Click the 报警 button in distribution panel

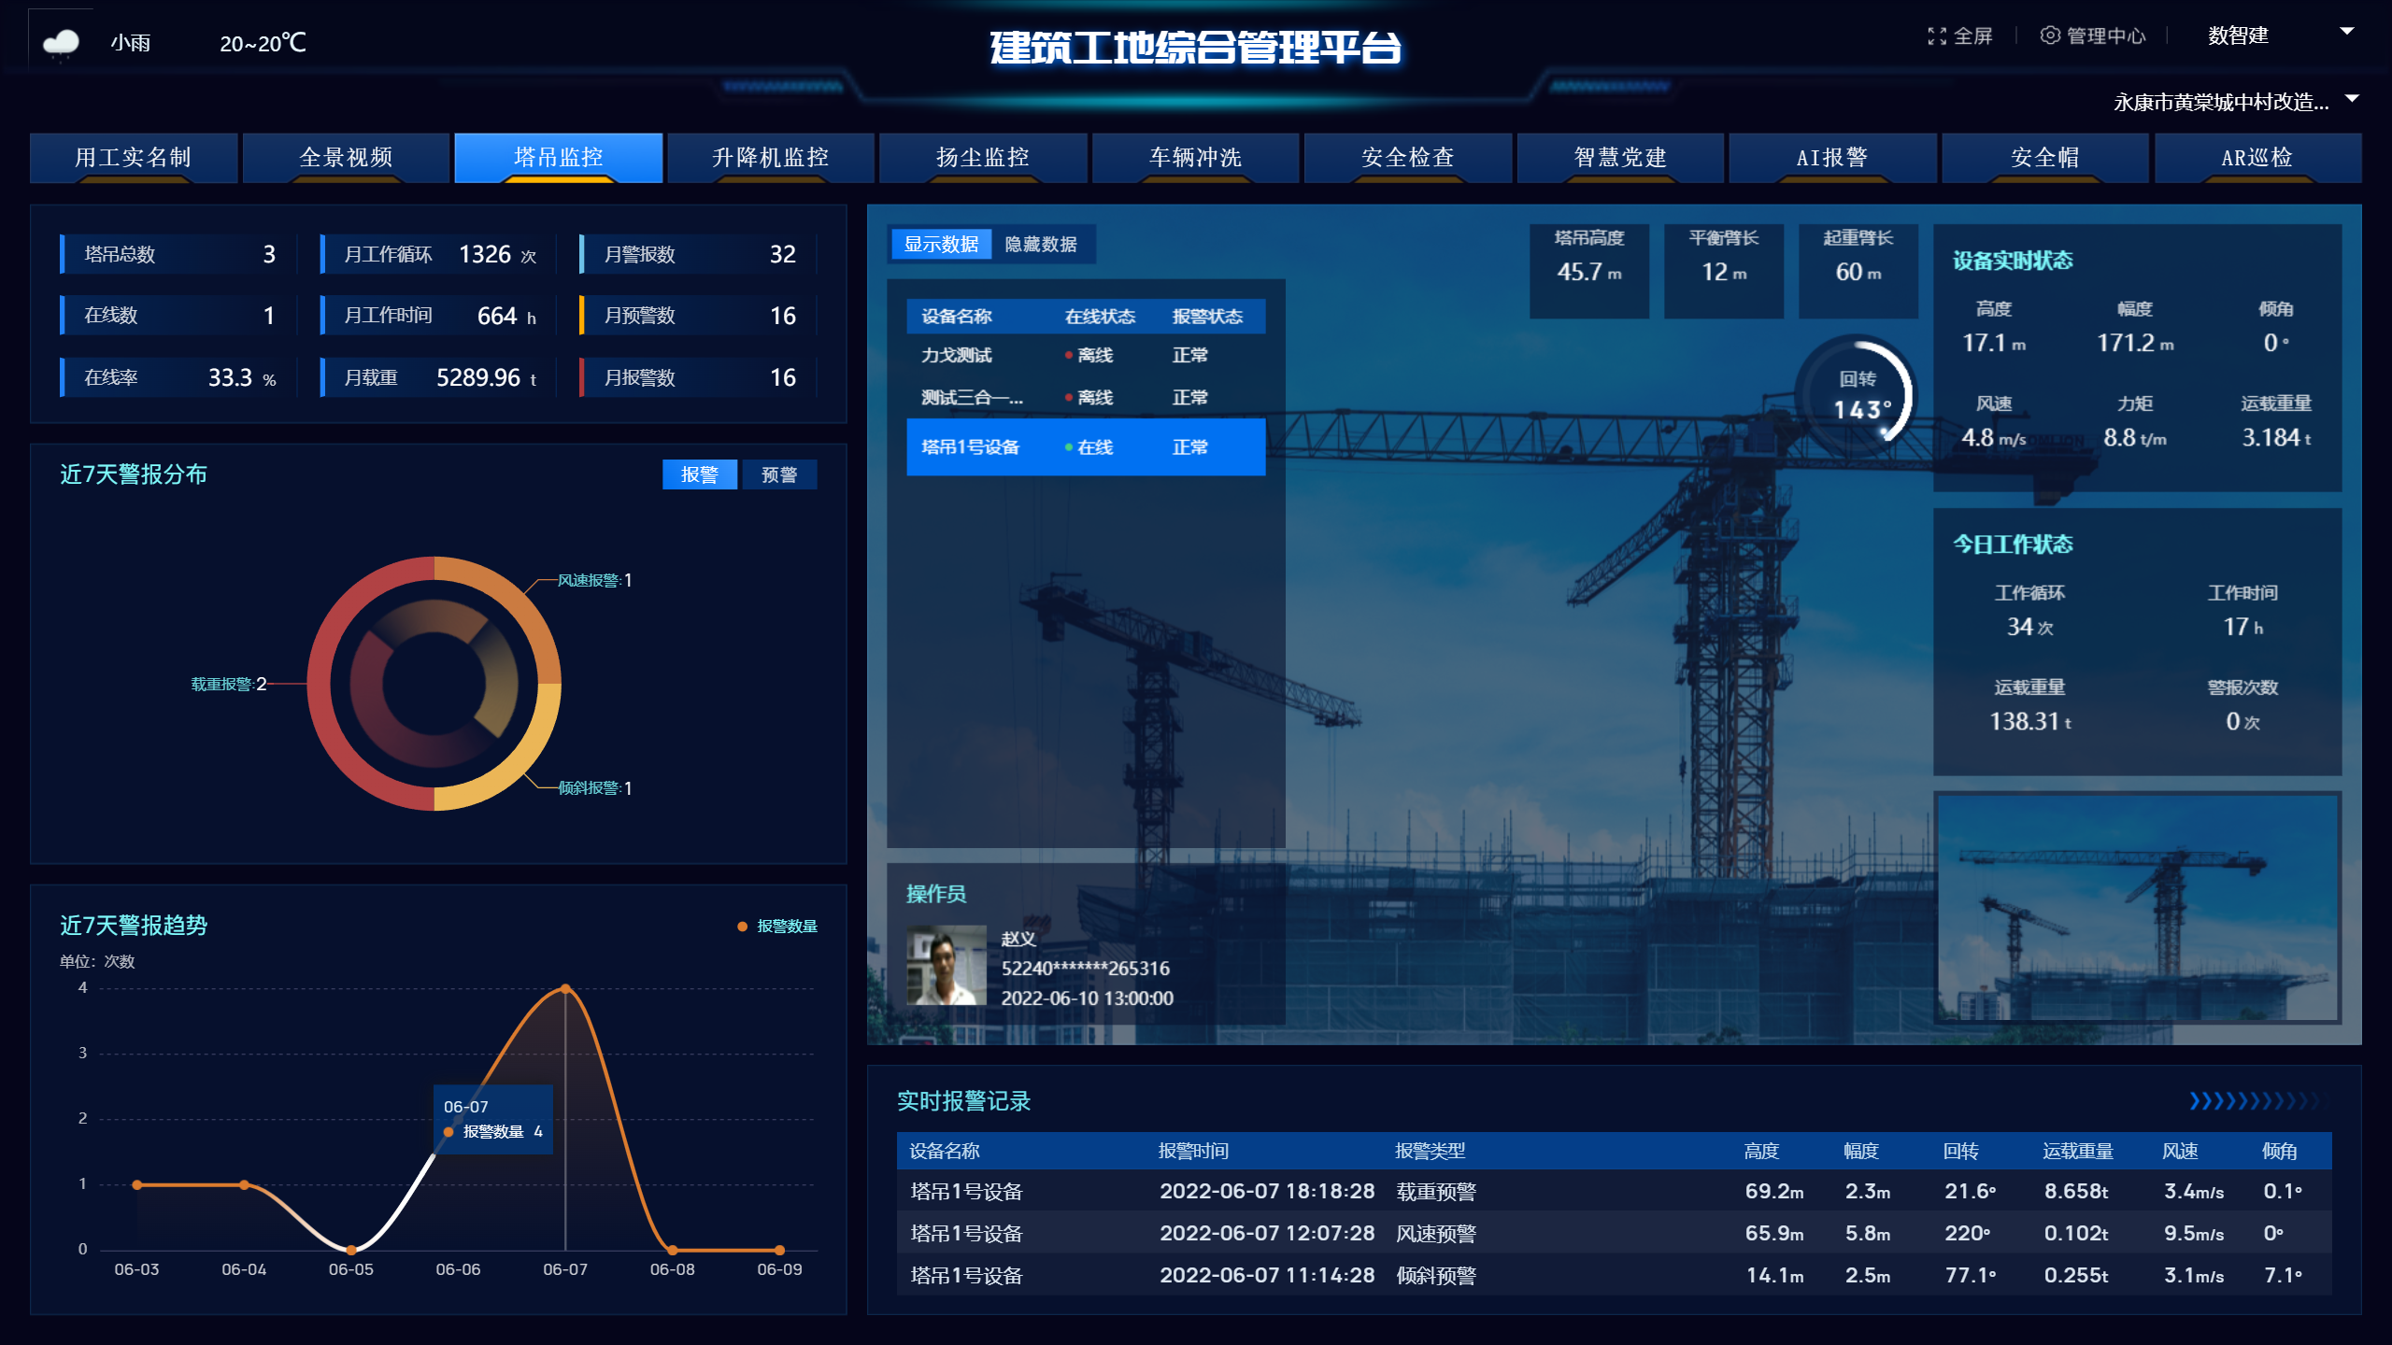[x=699, y=474]
